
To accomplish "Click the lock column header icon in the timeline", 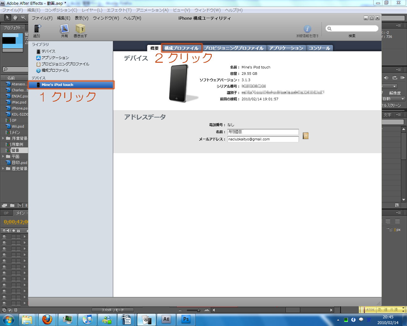I will 18,230.
